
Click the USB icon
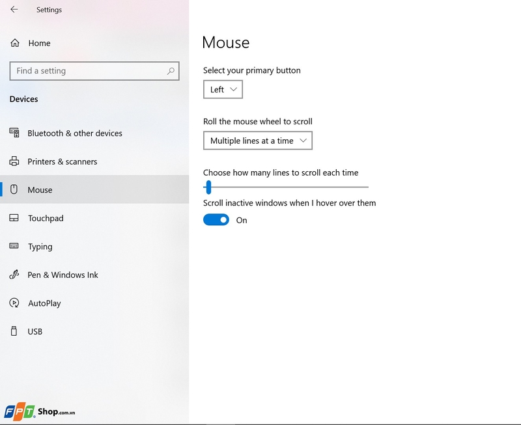(x=14, y=331)
